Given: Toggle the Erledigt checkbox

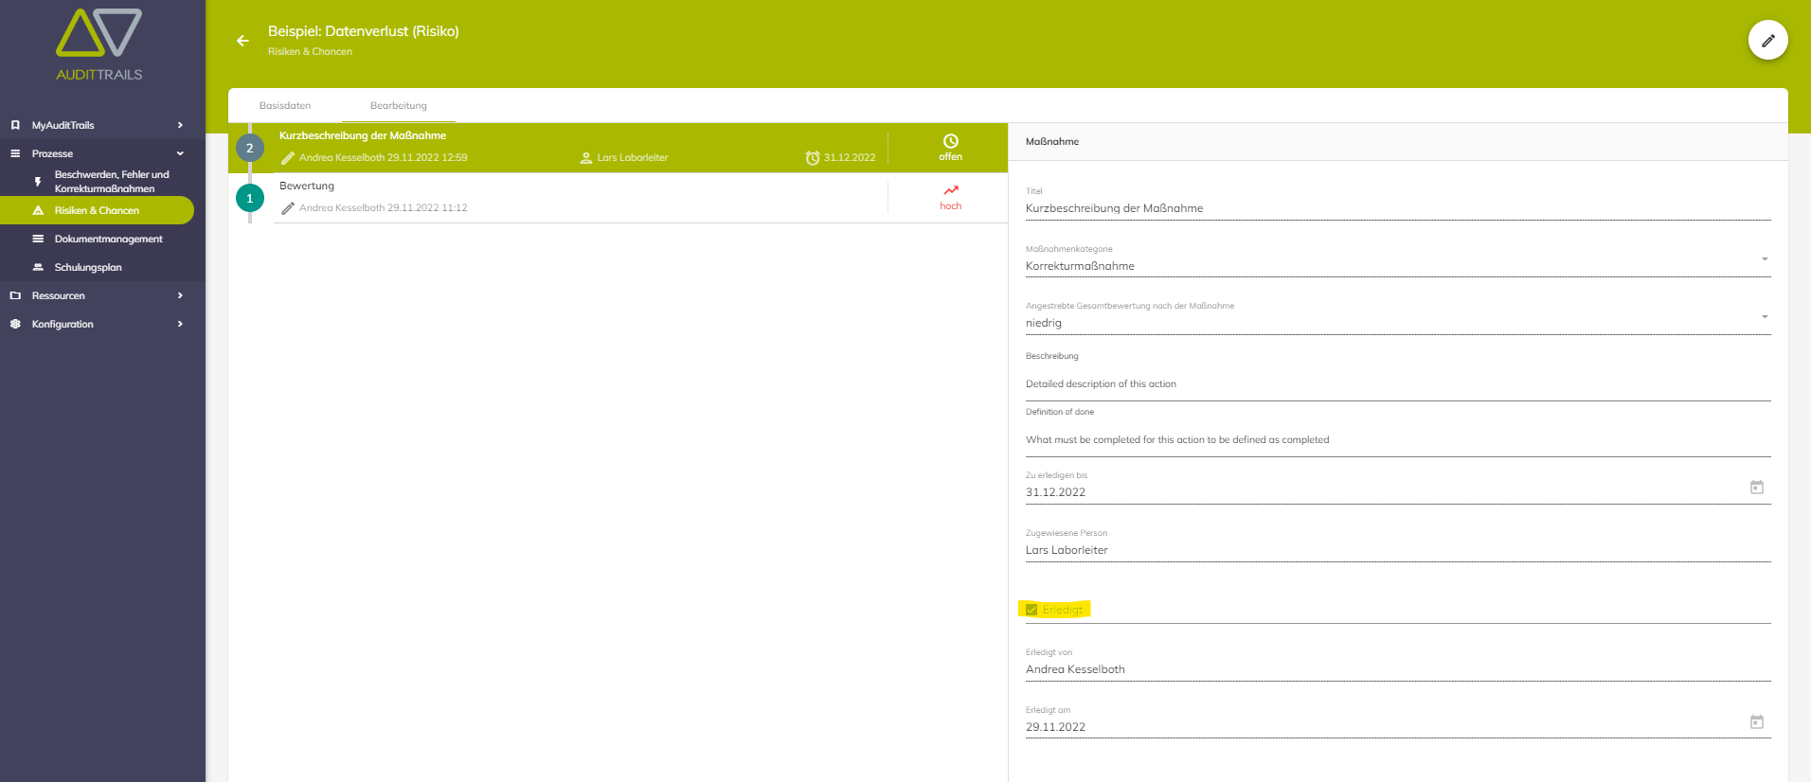Looking at the screenshot, I should 1031,610.
